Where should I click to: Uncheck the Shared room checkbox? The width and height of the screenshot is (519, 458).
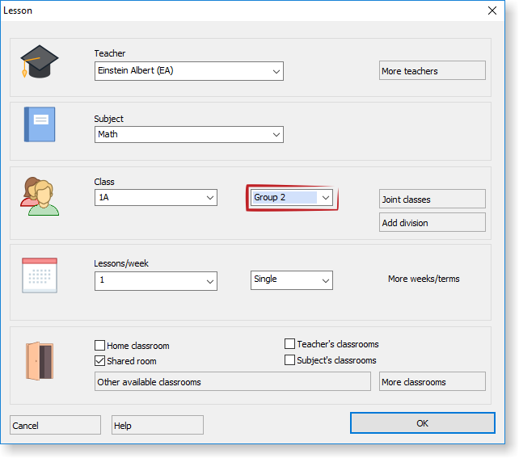coord(100,360)
